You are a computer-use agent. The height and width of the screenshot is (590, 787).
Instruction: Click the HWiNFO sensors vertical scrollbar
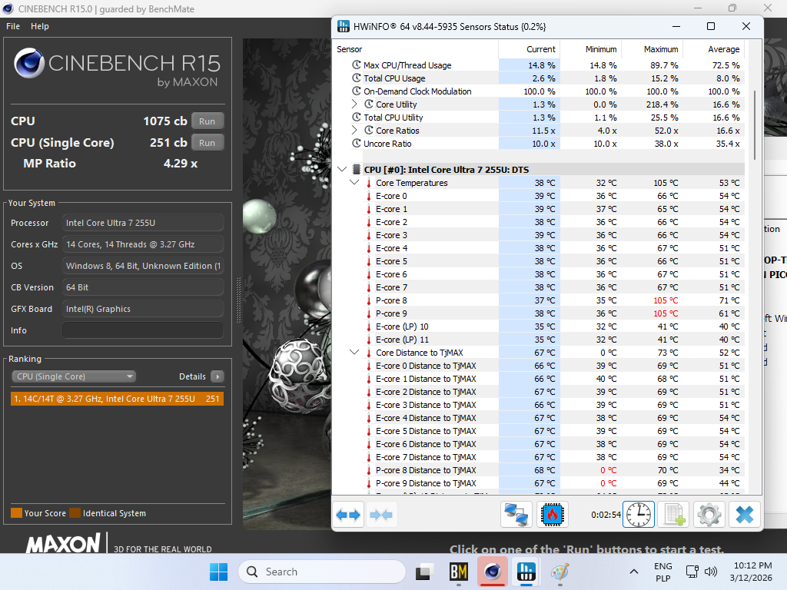pyautogui.click(x=755, y=125)
